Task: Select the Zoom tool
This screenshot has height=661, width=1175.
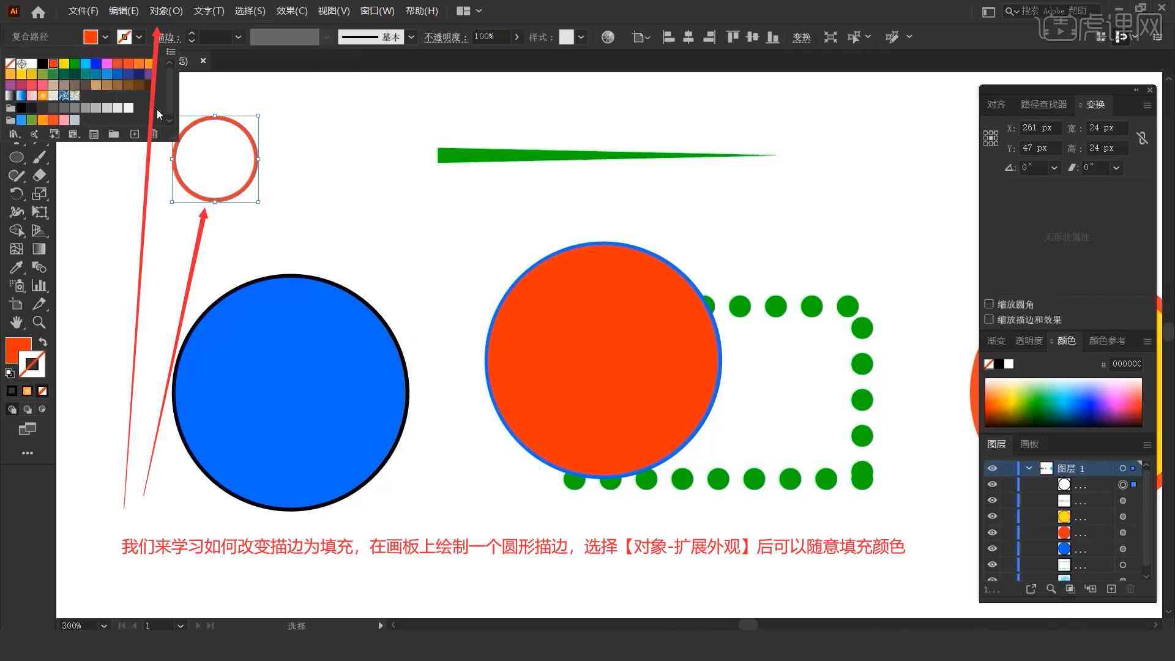Action: pos(39,323)
